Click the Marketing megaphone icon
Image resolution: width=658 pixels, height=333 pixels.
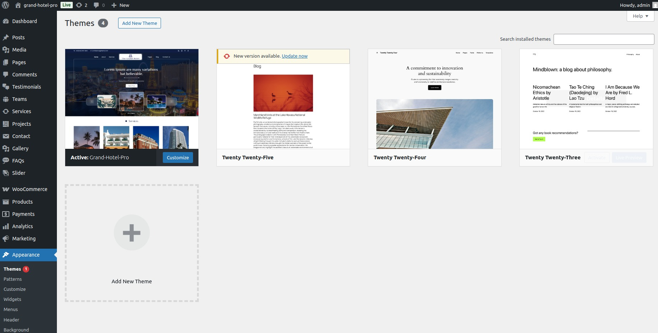[6, 238]
